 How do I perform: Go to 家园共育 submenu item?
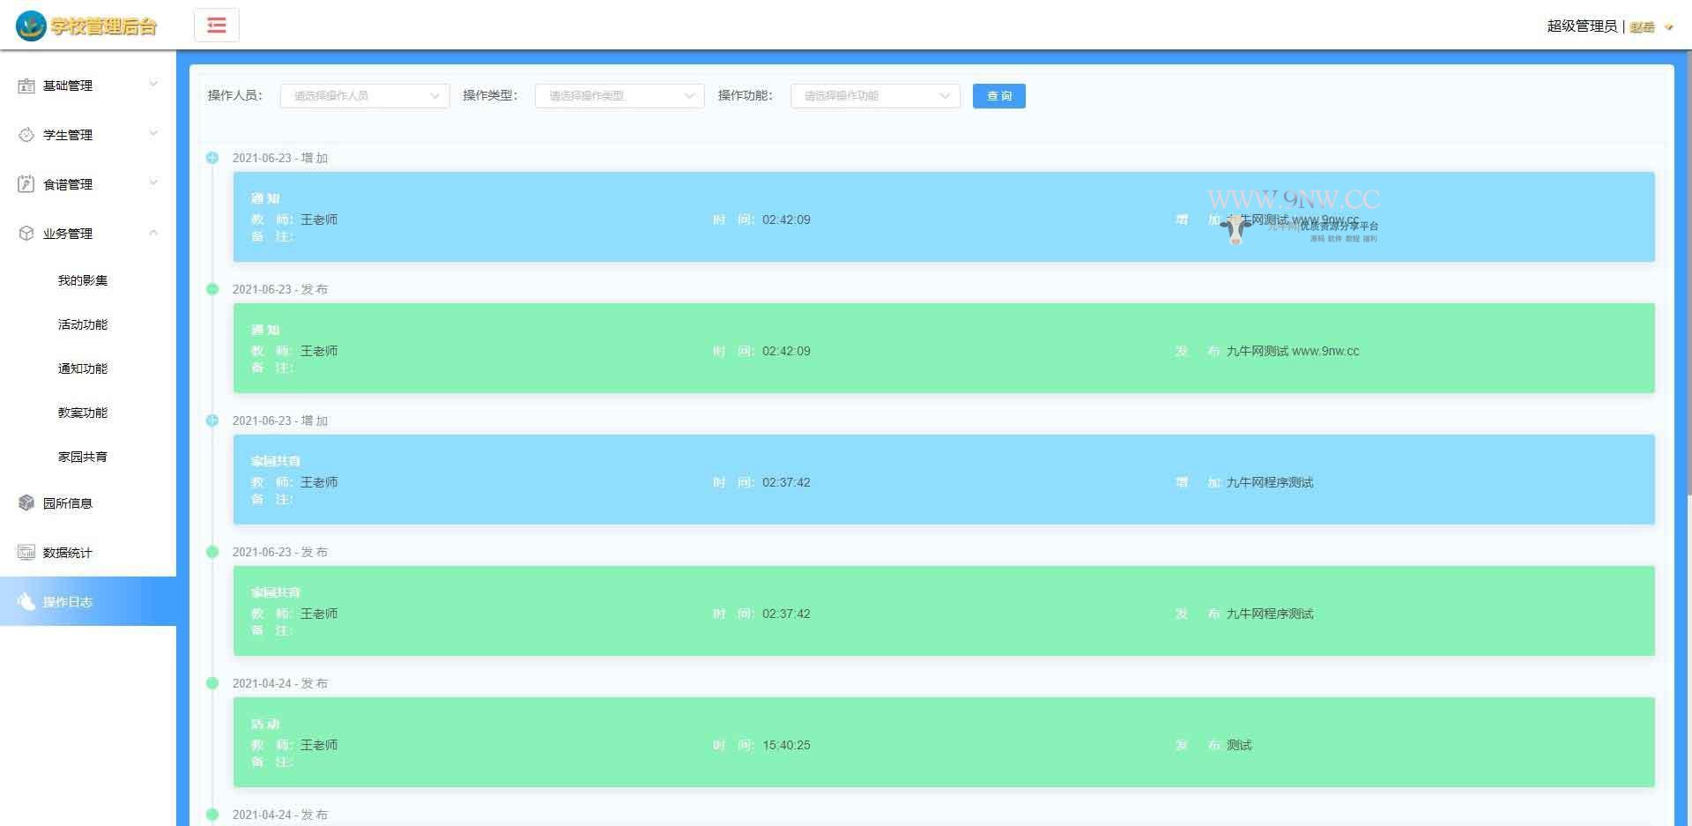[83, 457]
